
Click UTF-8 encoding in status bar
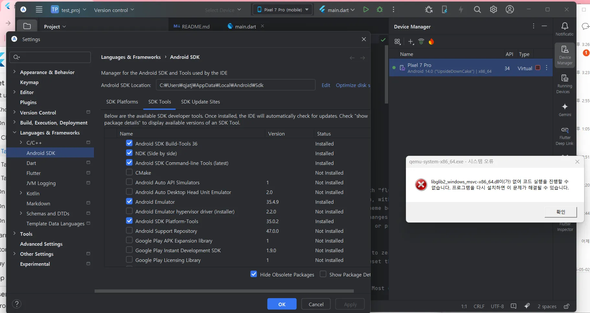[x=497, y=306]
